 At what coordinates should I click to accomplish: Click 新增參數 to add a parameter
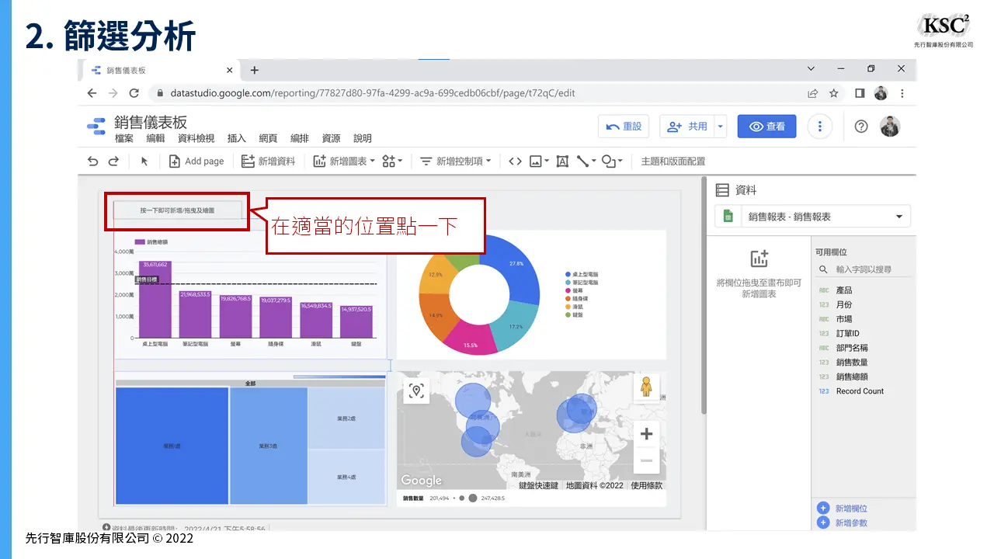click(843, 523)
